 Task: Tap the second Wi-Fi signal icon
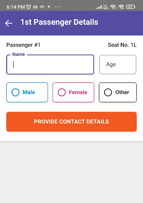pyautogui.click(x=121, y=7)
